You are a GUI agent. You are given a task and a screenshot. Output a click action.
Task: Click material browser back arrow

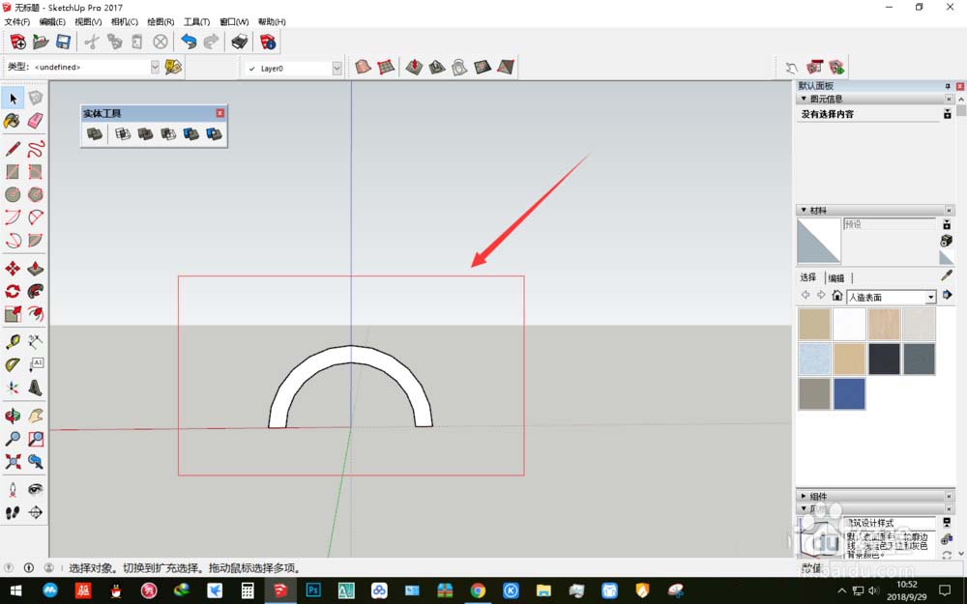[806, 295]
